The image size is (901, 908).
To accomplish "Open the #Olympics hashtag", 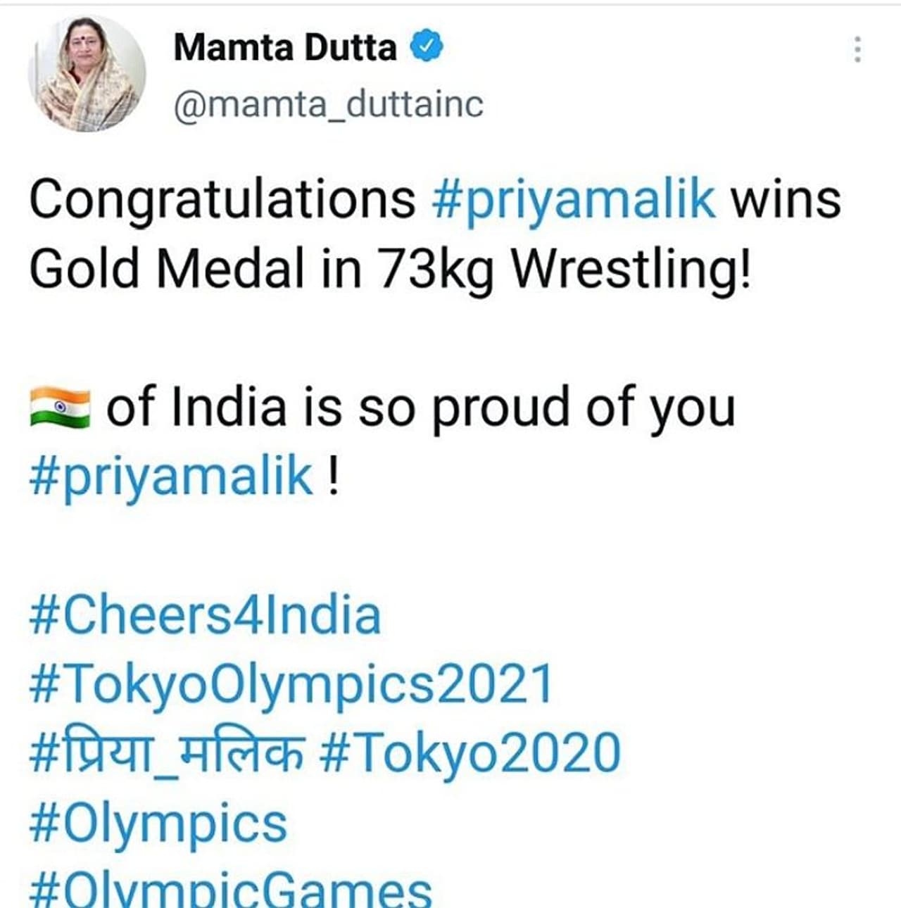I will click(x=158, y=822).
